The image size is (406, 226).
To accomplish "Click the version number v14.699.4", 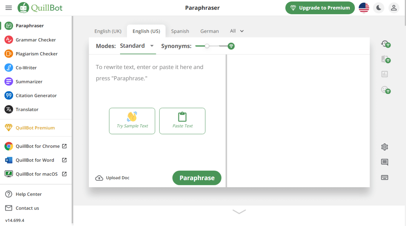I will click(x=15, y=220).
